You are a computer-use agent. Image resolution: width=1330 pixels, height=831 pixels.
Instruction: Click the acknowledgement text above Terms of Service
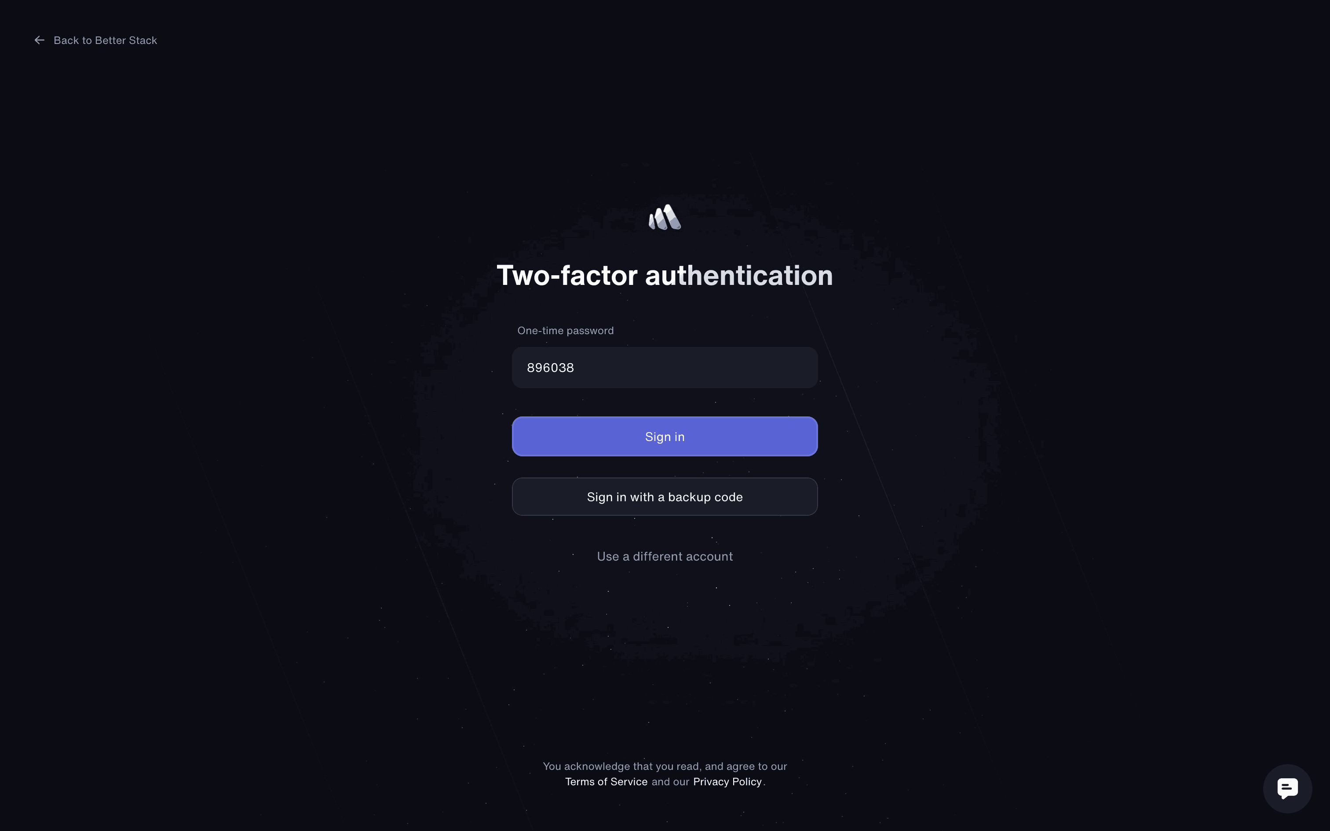665,766
